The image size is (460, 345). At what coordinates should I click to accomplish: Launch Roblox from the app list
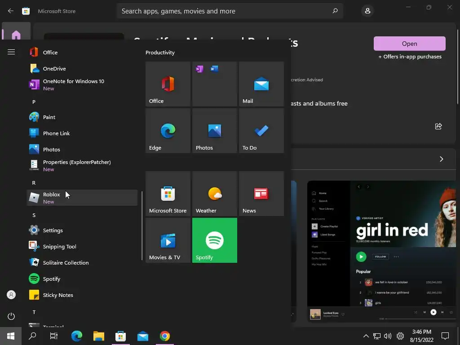click(82, 198)
